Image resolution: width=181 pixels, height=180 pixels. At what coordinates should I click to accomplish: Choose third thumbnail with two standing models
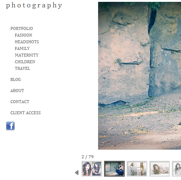pyautogui.click(x=137, y=169)
